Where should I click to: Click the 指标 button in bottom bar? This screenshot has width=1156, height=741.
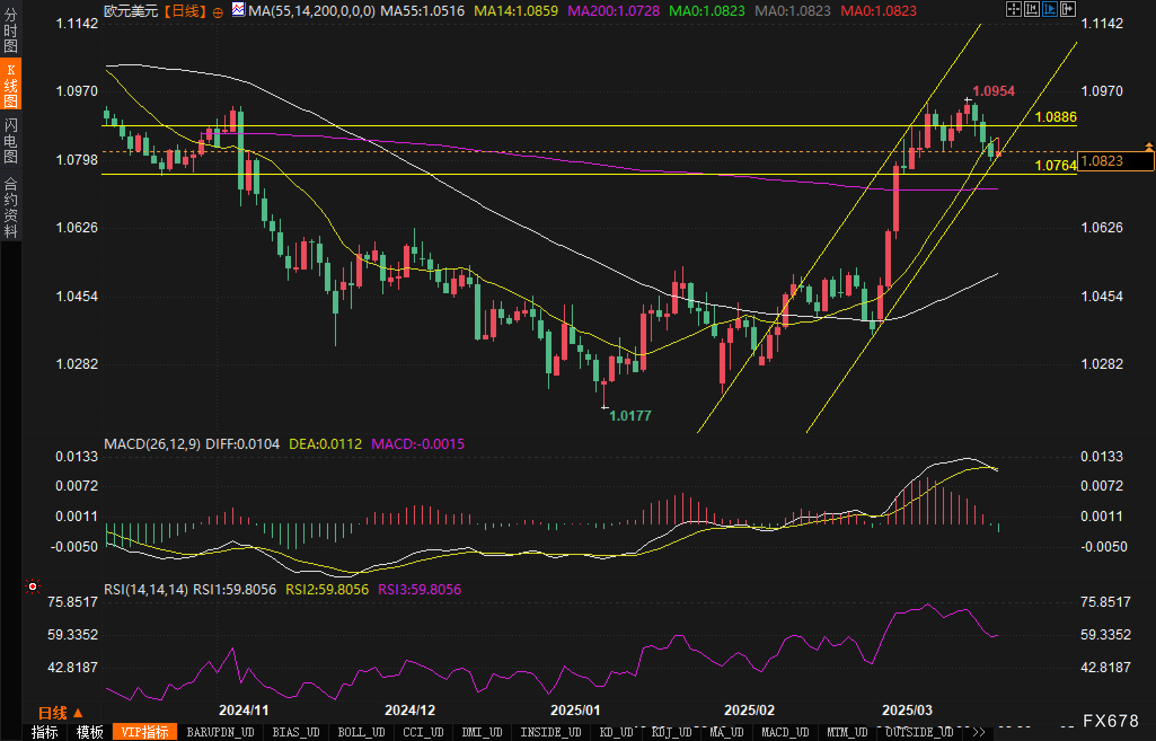click(x=45, y=732)
